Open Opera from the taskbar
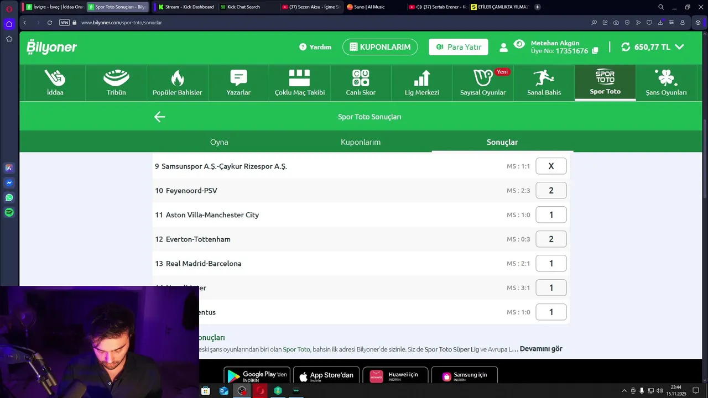The width and height of the screenshot is (708, 398). [260, 391]
